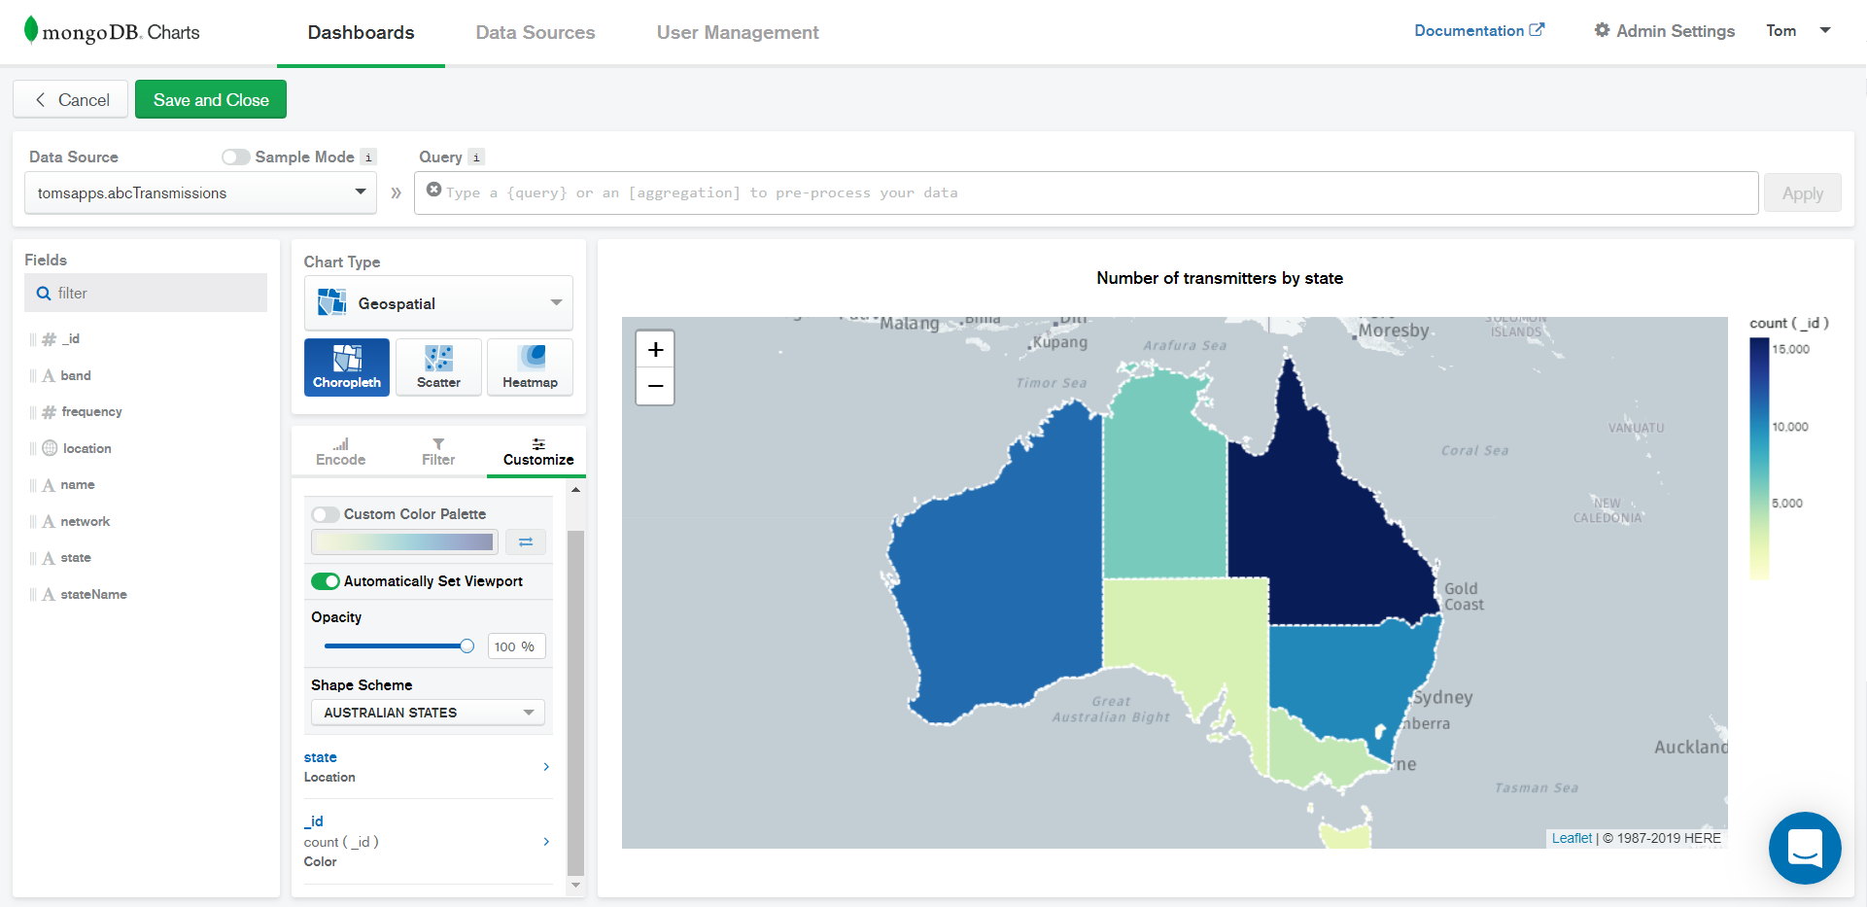Go to the User Management tab
The height and width of the screenshot is (907, 1867).
[738, 32]
